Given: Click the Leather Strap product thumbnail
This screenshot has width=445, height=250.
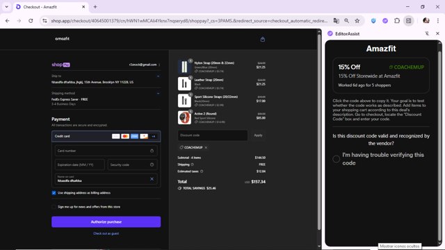Looking at the screenshot, I should point(184,83).
